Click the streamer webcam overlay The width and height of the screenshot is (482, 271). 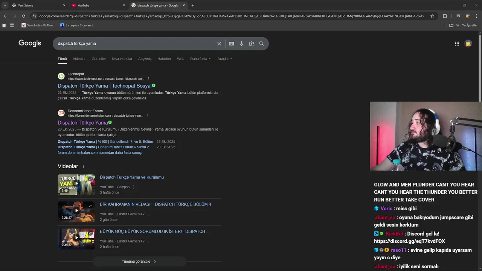(x=426, y=136)
